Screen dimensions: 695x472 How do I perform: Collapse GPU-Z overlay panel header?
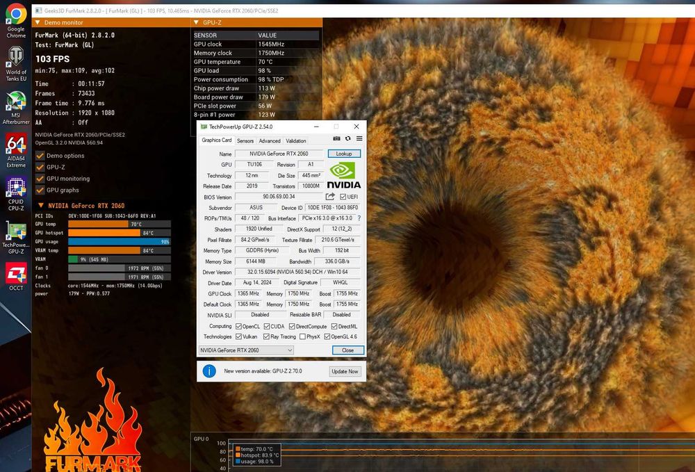[x=256, y=22]
